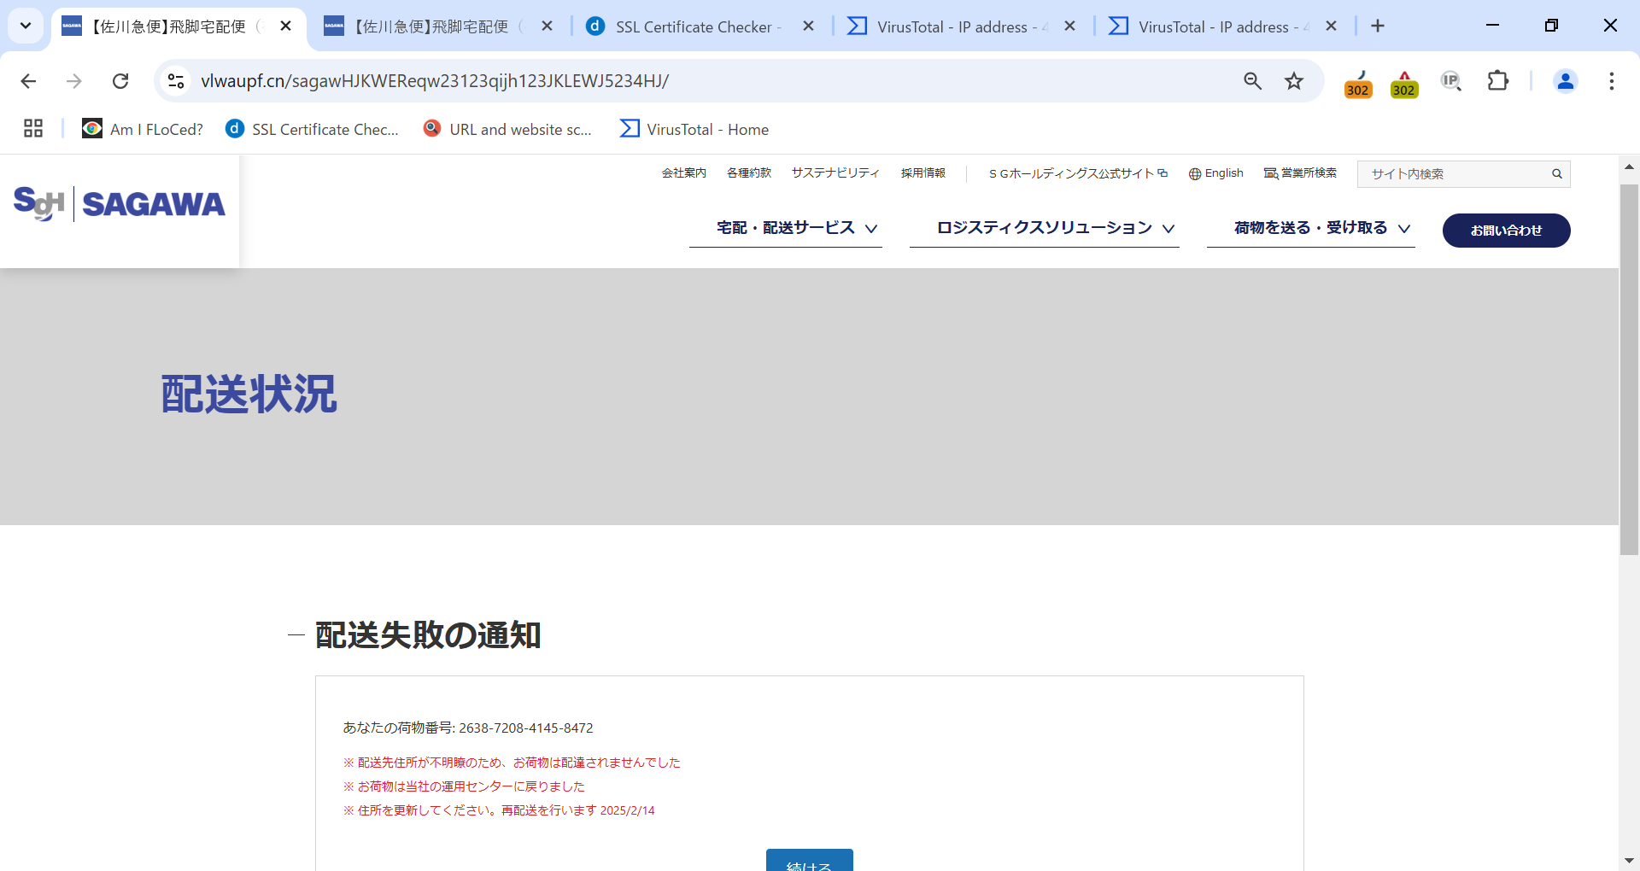Click the site search magnifier icon
This screenshot has width=1640, height=871.
(x=1557, y=174)
